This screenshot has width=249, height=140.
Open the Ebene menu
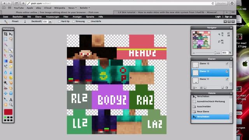click(38, 17)
